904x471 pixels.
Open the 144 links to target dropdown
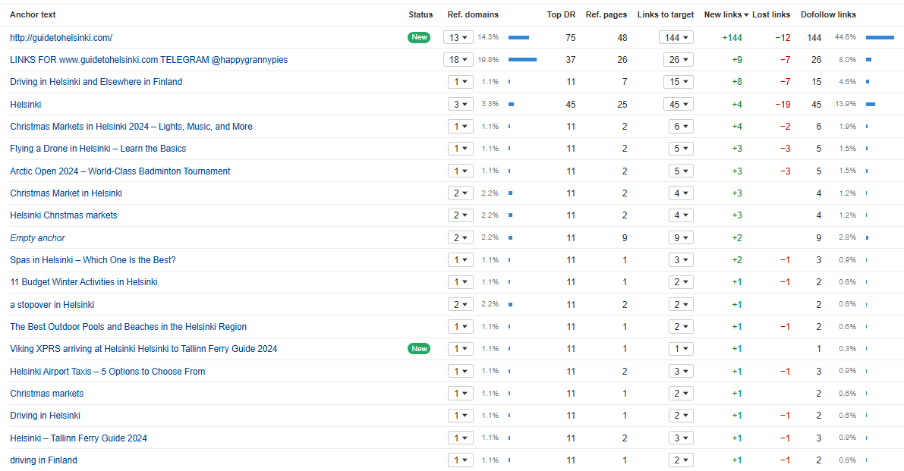click(x=676, y=37)
